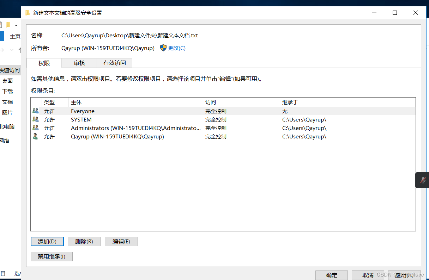Viewport: 429px width, 280px height.
Task: Click the 编辑(E) button
Action: pos(121,241)
